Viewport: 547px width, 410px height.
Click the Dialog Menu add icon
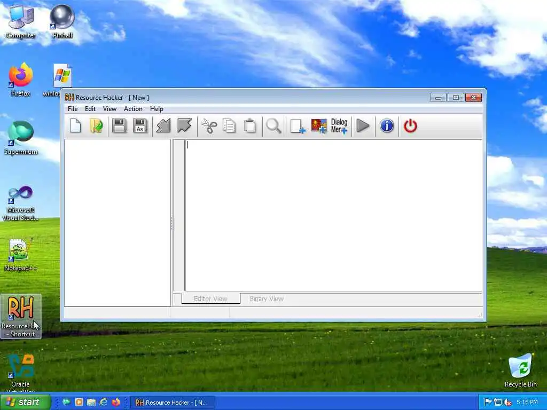tap(339, 126)
